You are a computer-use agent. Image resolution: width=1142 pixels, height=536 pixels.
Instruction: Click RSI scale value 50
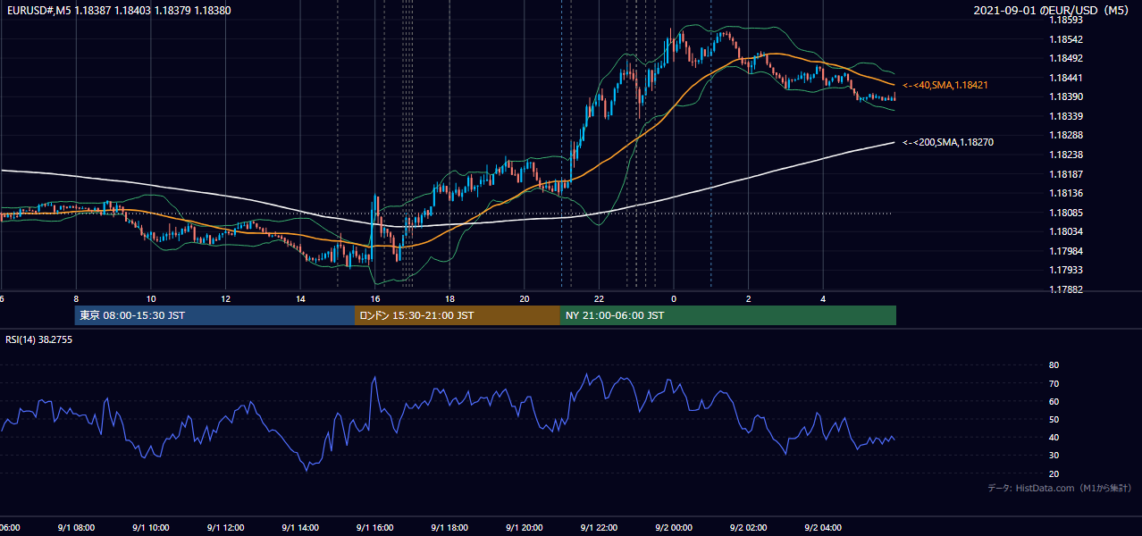tap(1054, 419)
